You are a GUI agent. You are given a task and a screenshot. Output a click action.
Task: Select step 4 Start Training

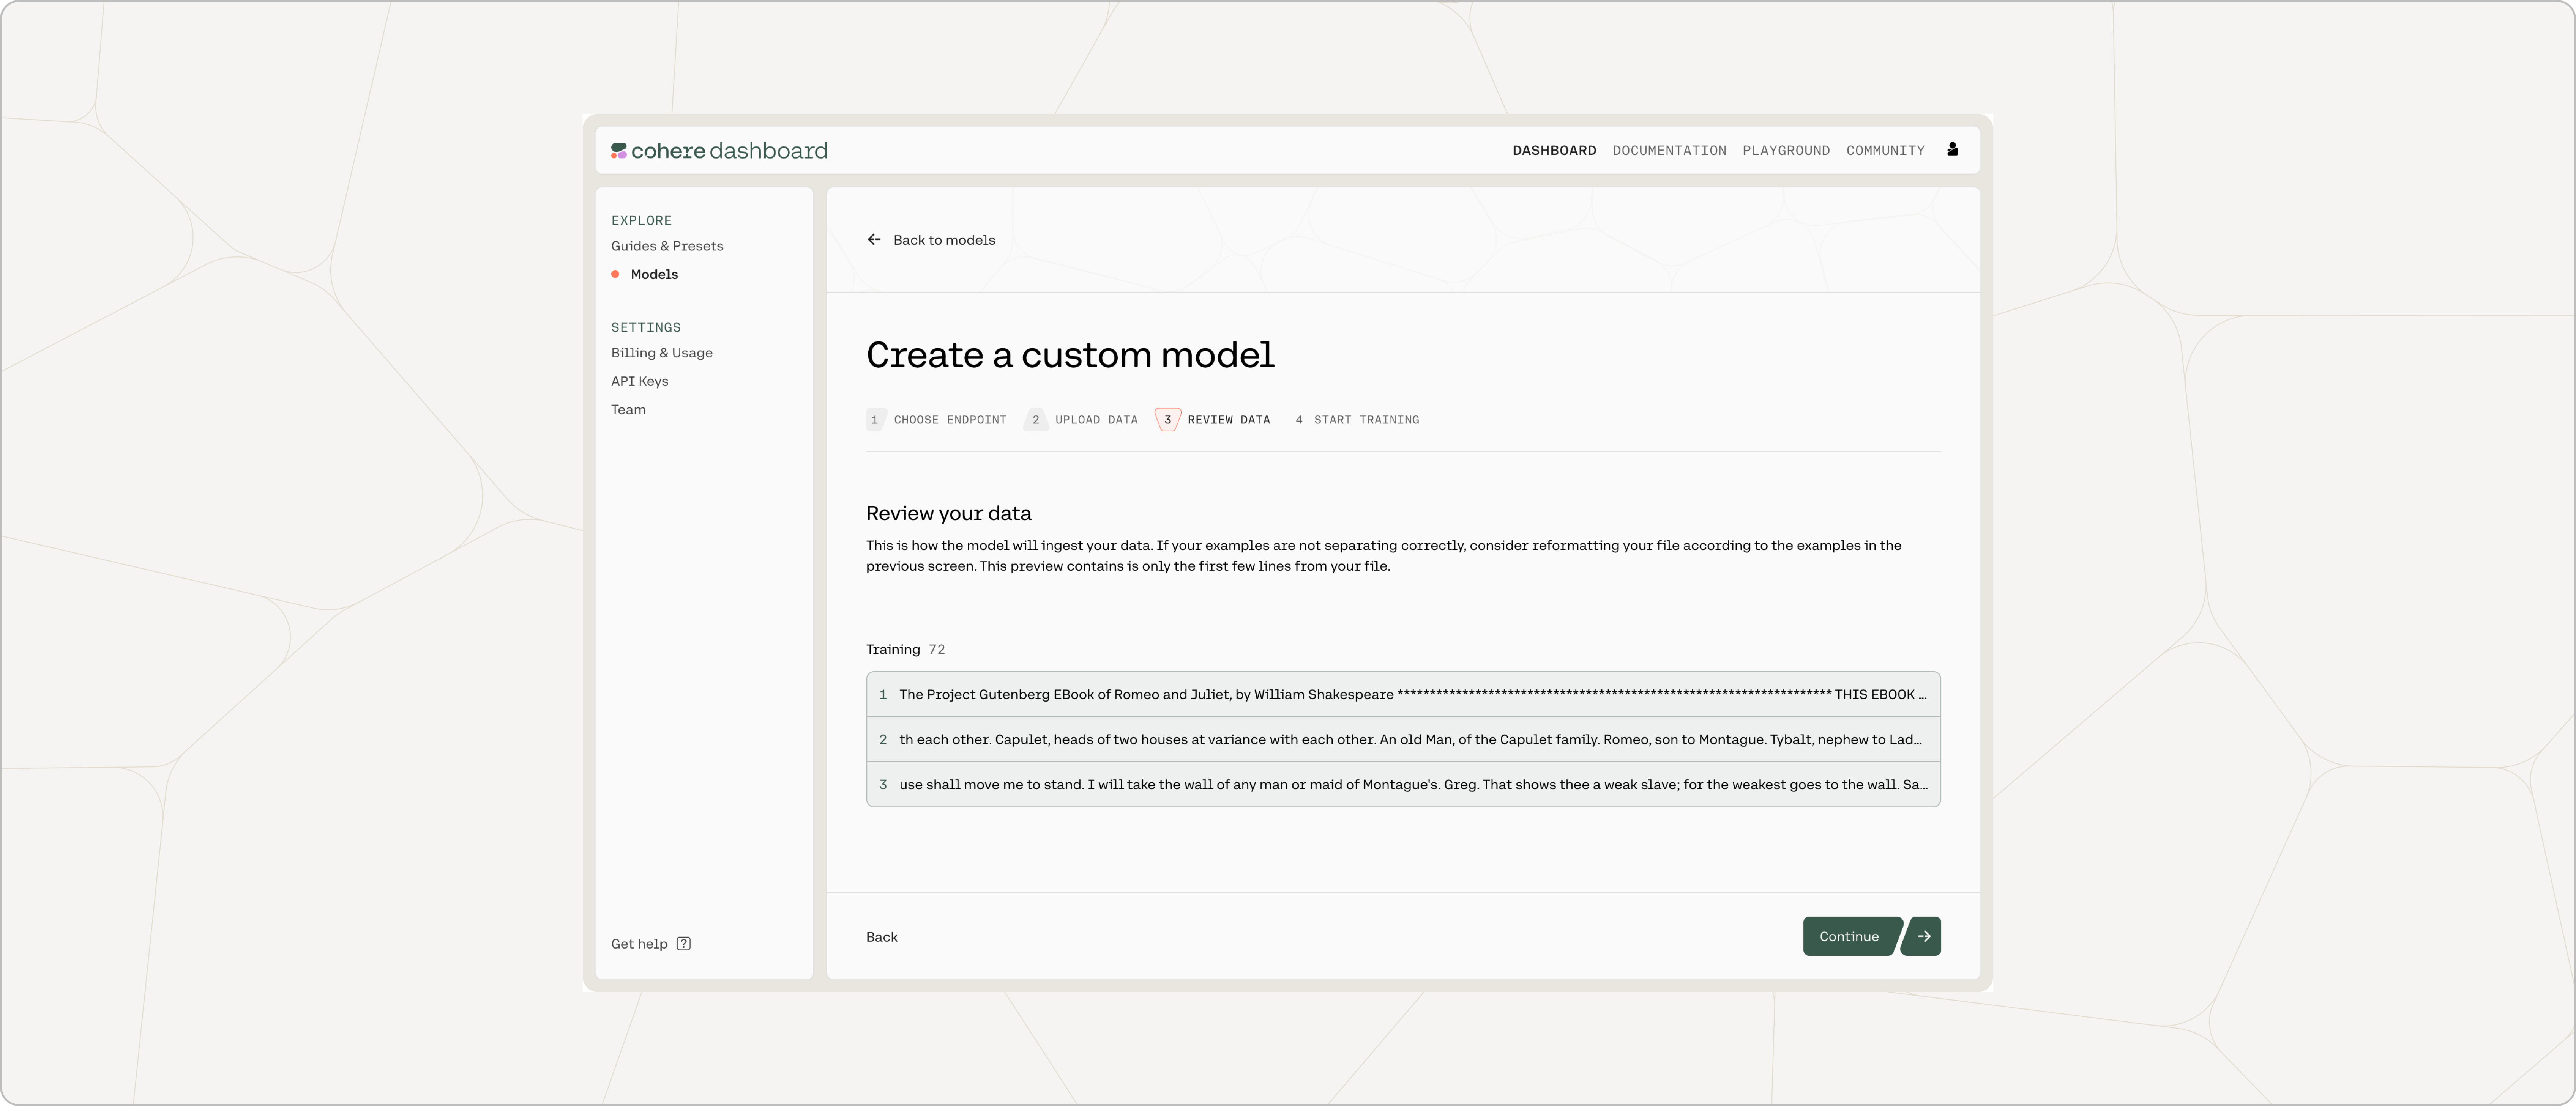[x=1357, y=420]
